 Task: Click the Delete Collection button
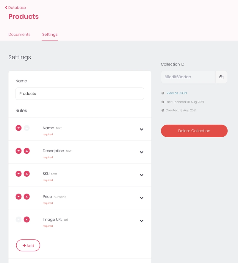(x=194, y=131)
